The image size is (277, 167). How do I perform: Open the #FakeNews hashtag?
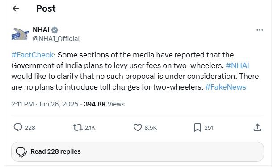click(226, 87)
